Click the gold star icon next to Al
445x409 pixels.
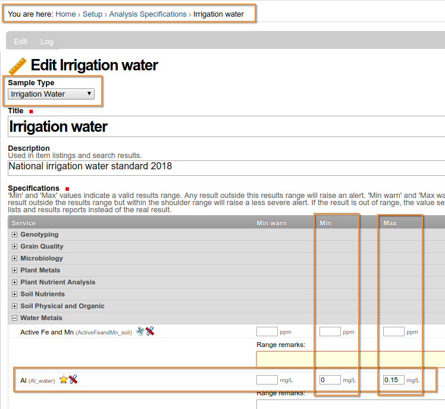64,379
